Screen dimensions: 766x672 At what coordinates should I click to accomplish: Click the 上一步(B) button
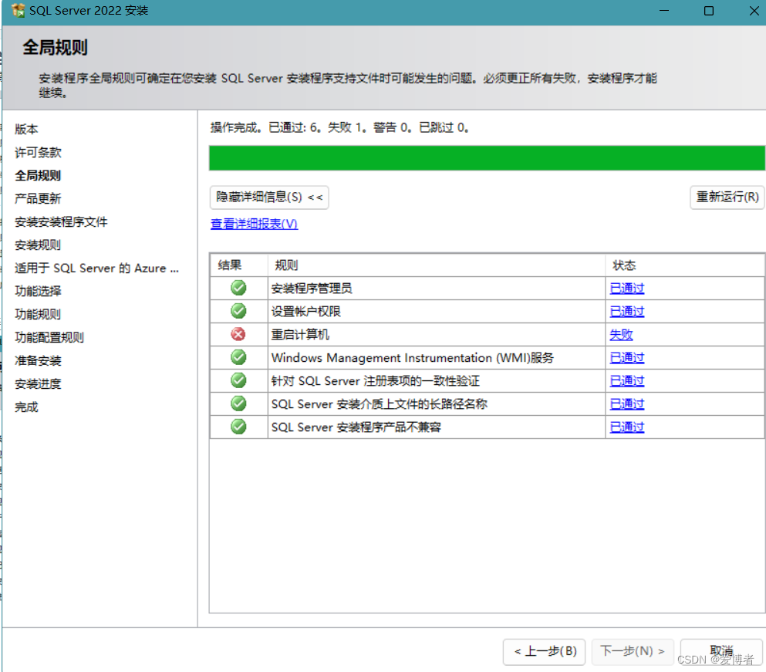tap(544, 651)
